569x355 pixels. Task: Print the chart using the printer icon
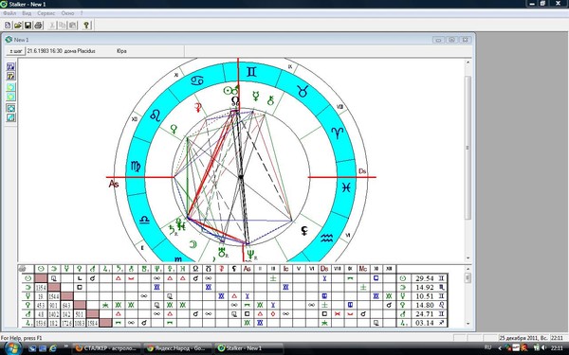[38, 25]
